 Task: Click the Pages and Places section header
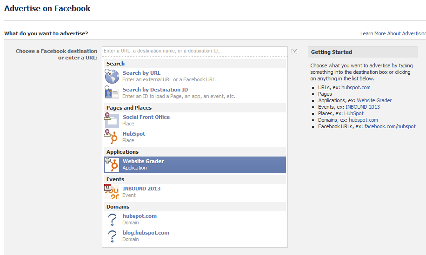(x=195, y=108)
